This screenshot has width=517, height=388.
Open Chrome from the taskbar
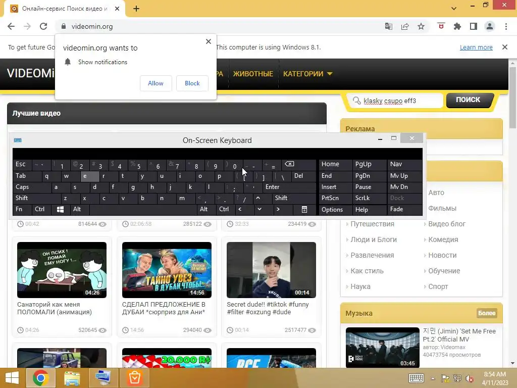(40, 378)
